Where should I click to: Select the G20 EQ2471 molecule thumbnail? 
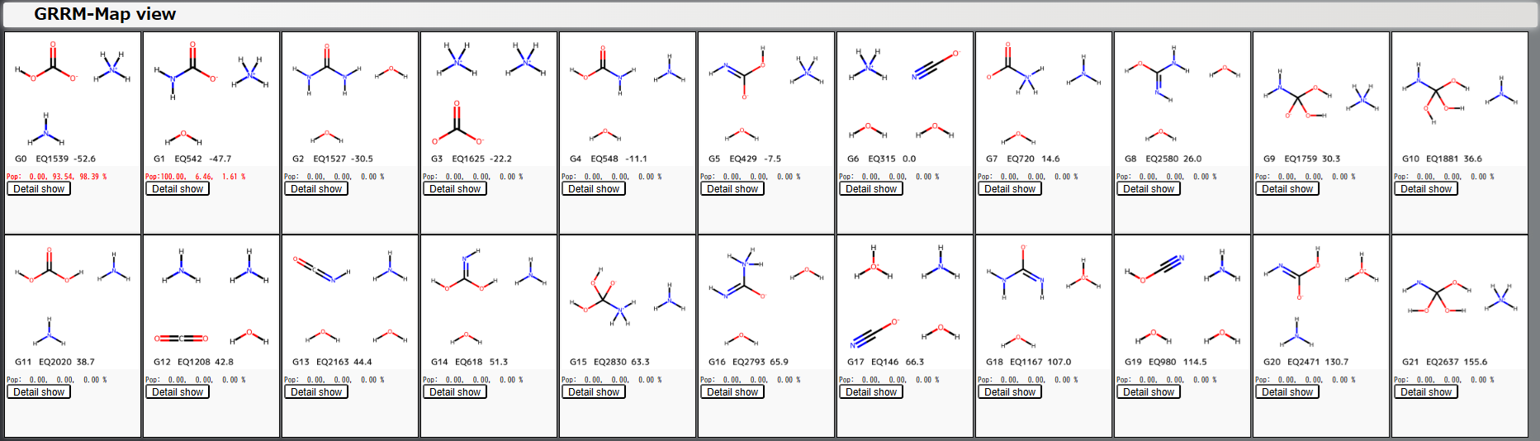click(x=1321, y=296)
